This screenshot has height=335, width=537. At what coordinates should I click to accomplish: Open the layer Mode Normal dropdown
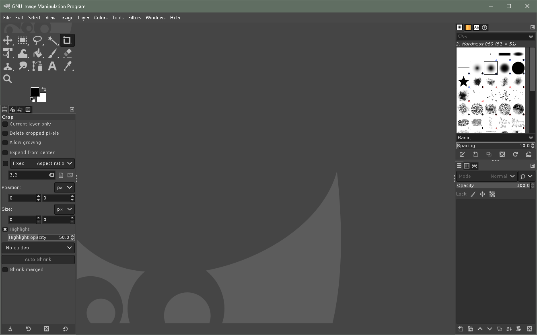486,176
